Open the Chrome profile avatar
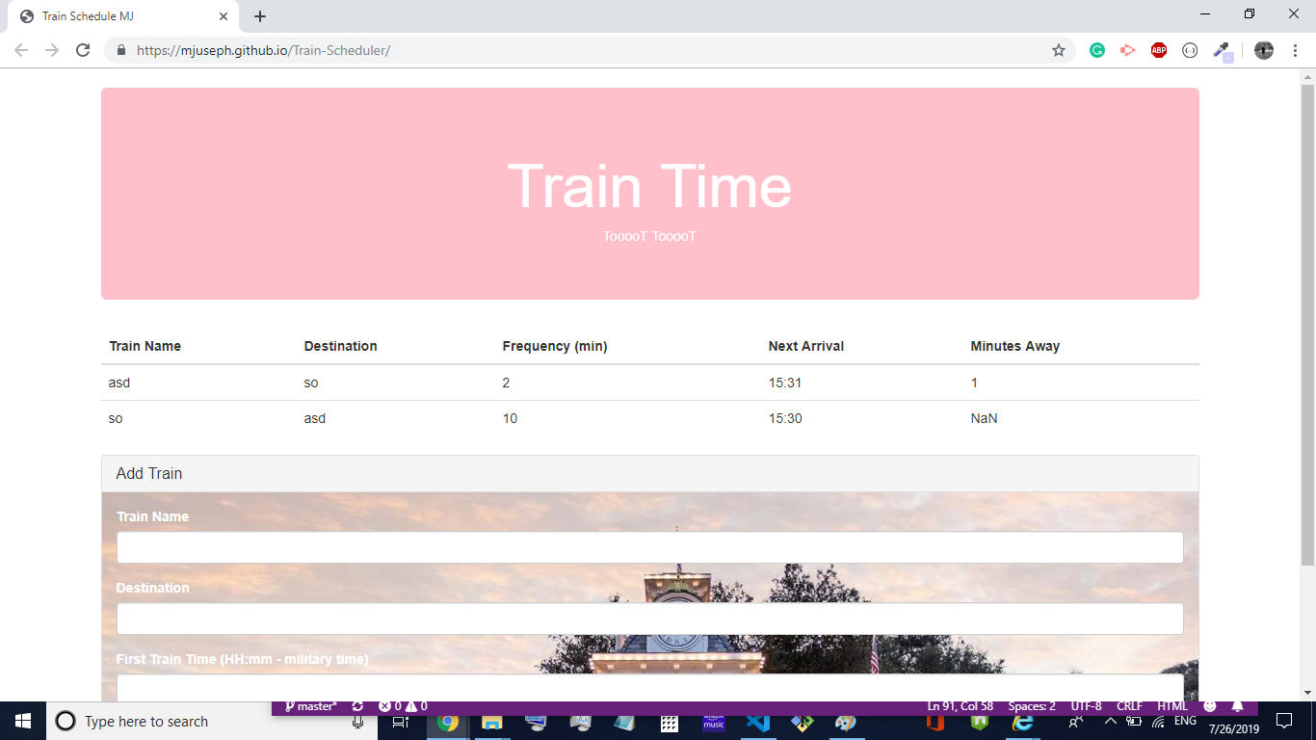 [1264, 50]
